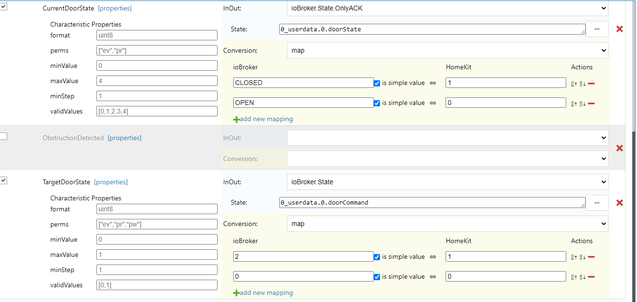Move TargetDoorState mapping with ioBroker 2 up

click(x=574, y=257)
